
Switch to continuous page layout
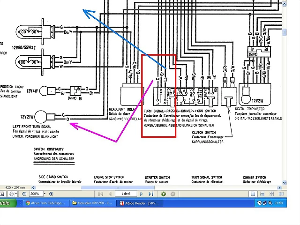tap(262, 194)
